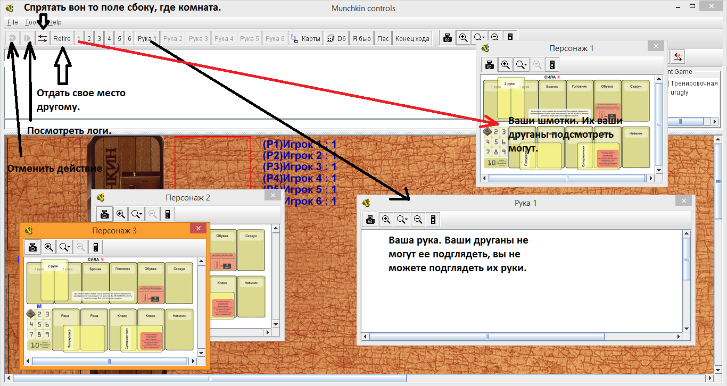The image size is (727, 386).
Task: Toggle the Рука 1 hand window button
Action: [x=147, y=38]
